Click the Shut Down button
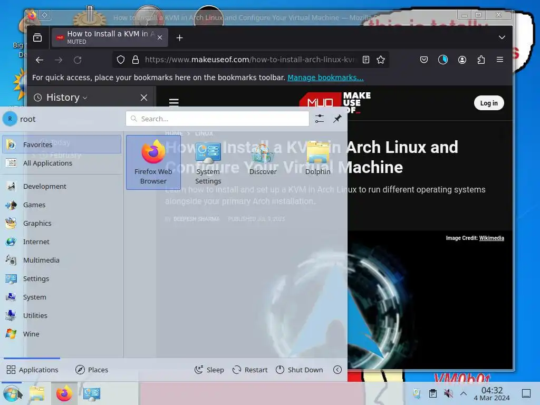 click(x=300, y=370)
